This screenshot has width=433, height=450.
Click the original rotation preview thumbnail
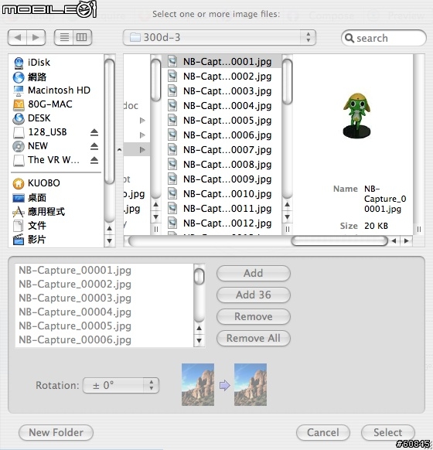point(198,384)
